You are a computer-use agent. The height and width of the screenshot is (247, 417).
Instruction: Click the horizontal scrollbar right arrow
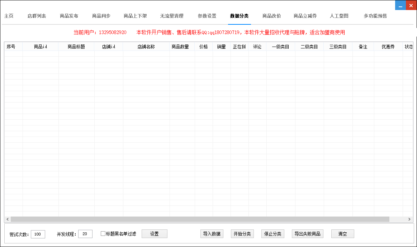[x=409, y=219]
